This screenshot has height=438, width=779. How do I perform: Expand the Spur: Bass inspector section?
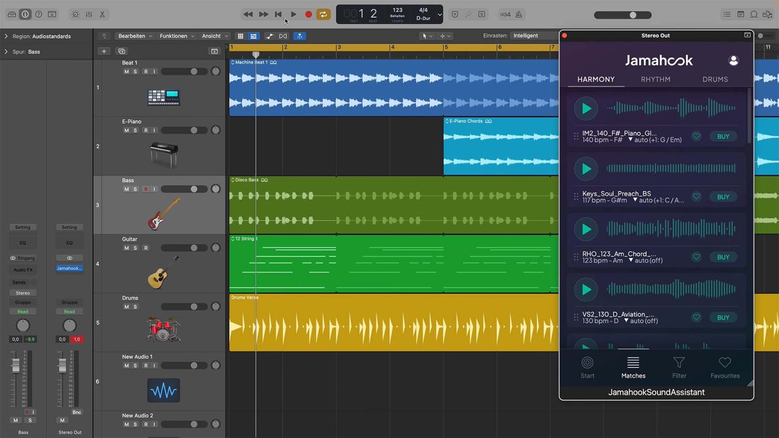[x=6, y=51]
